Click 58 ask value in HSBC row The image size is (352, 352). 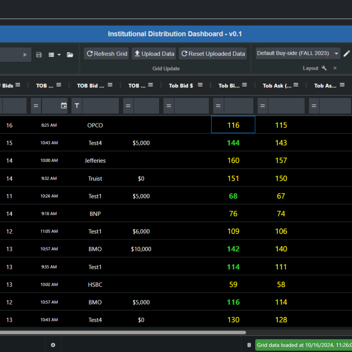pyautogui.click(x=281, y=285)
